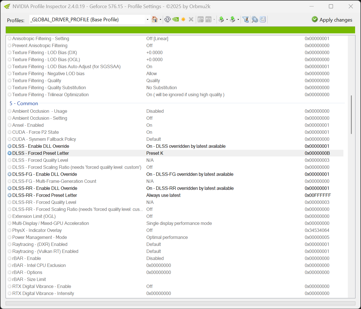Select the 'rBAR - Size Limit' setting
Screen dimensions: 361x309
(x=175, y=279)
